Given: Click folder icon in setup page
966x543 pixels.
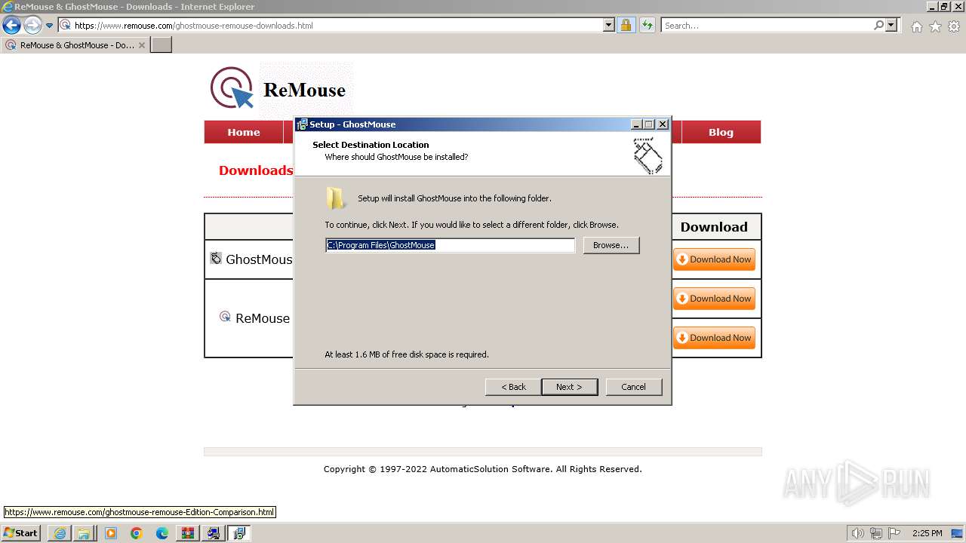Looking at the screenshot, I should [336, 198].
